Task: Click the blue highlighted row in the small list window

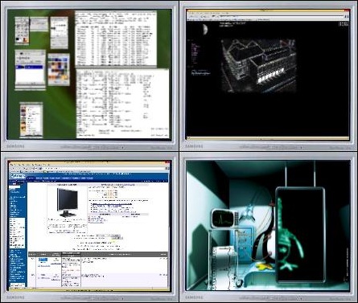Action: click(x=30, y=68)
